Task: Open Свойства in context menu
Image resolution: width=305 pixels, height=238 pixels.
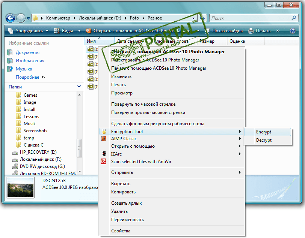Action: (x=121, y=231)
